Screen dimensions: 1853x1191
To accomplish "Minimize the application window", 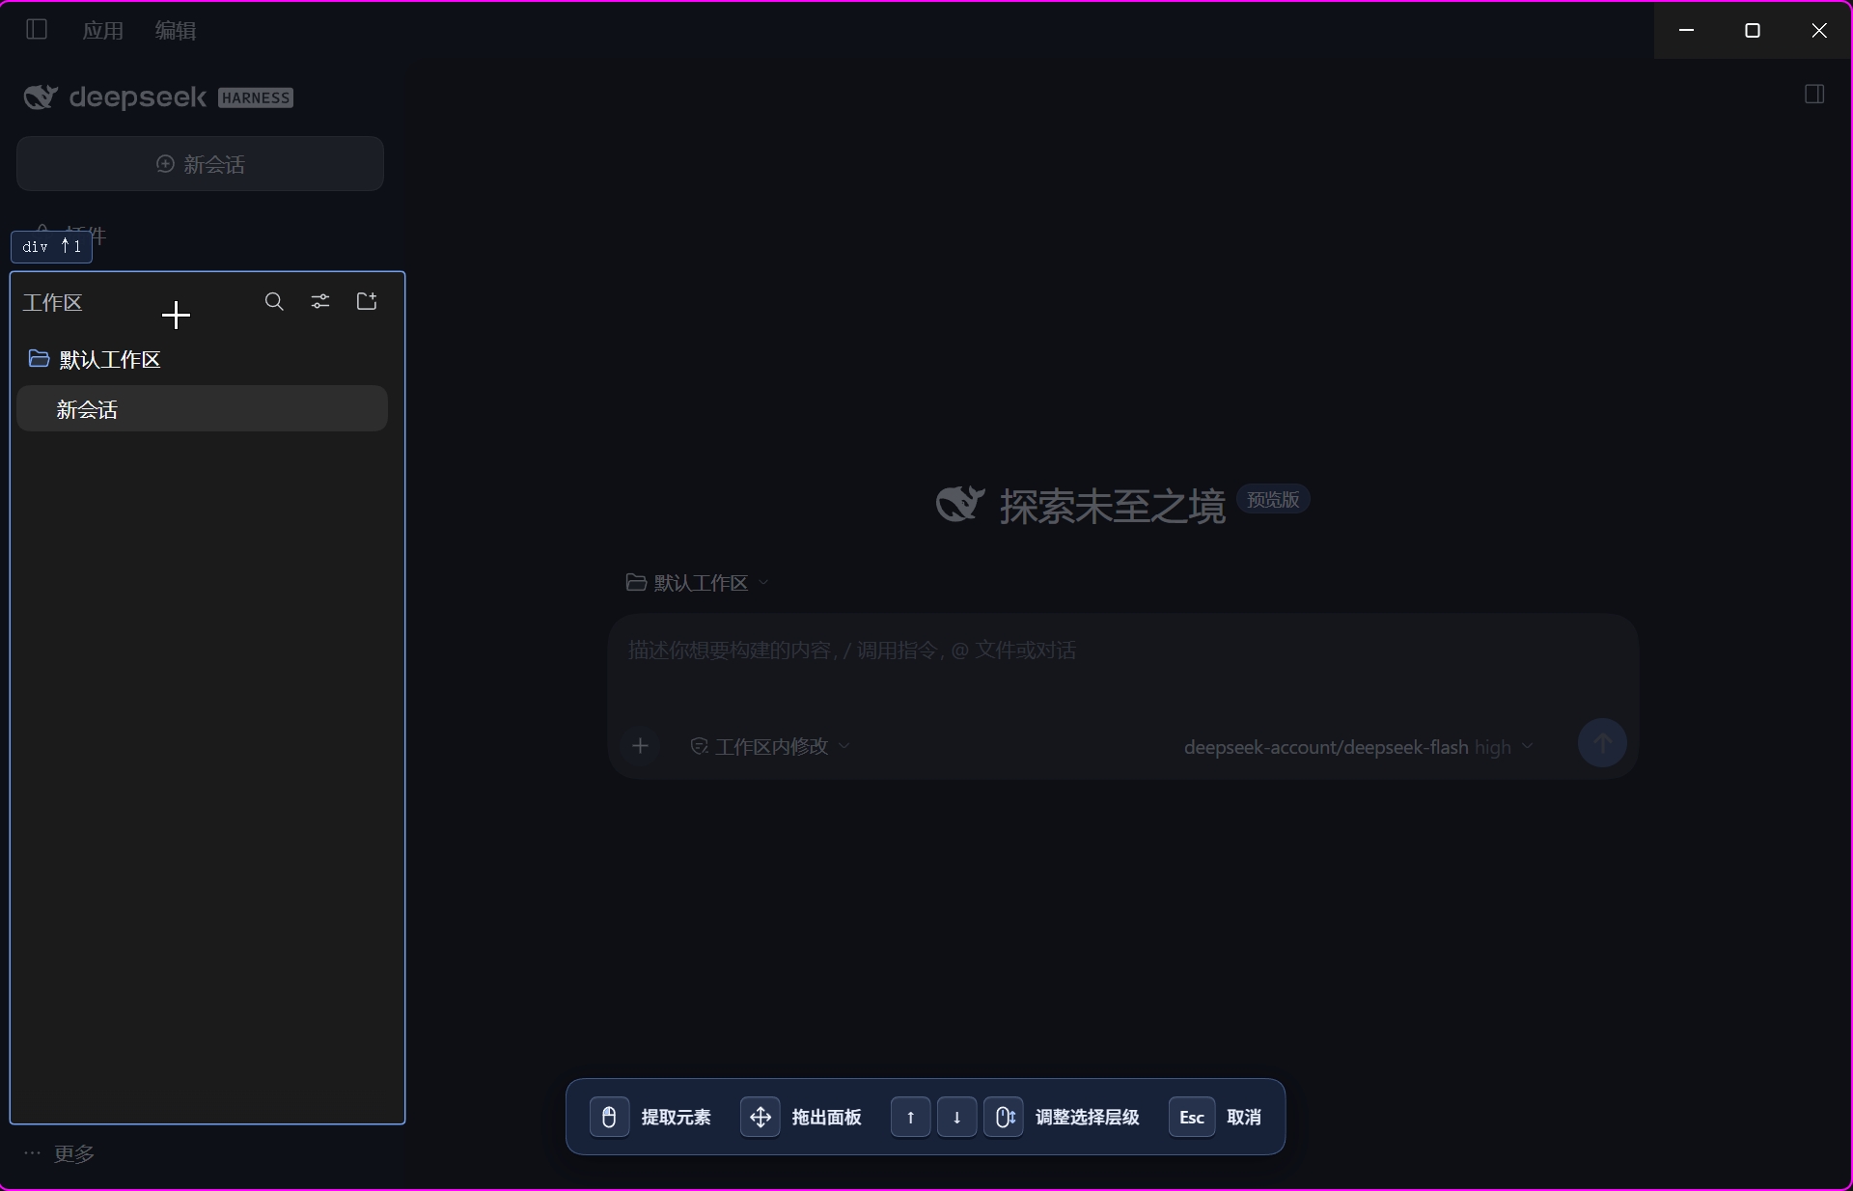I will pos(1687,30).
